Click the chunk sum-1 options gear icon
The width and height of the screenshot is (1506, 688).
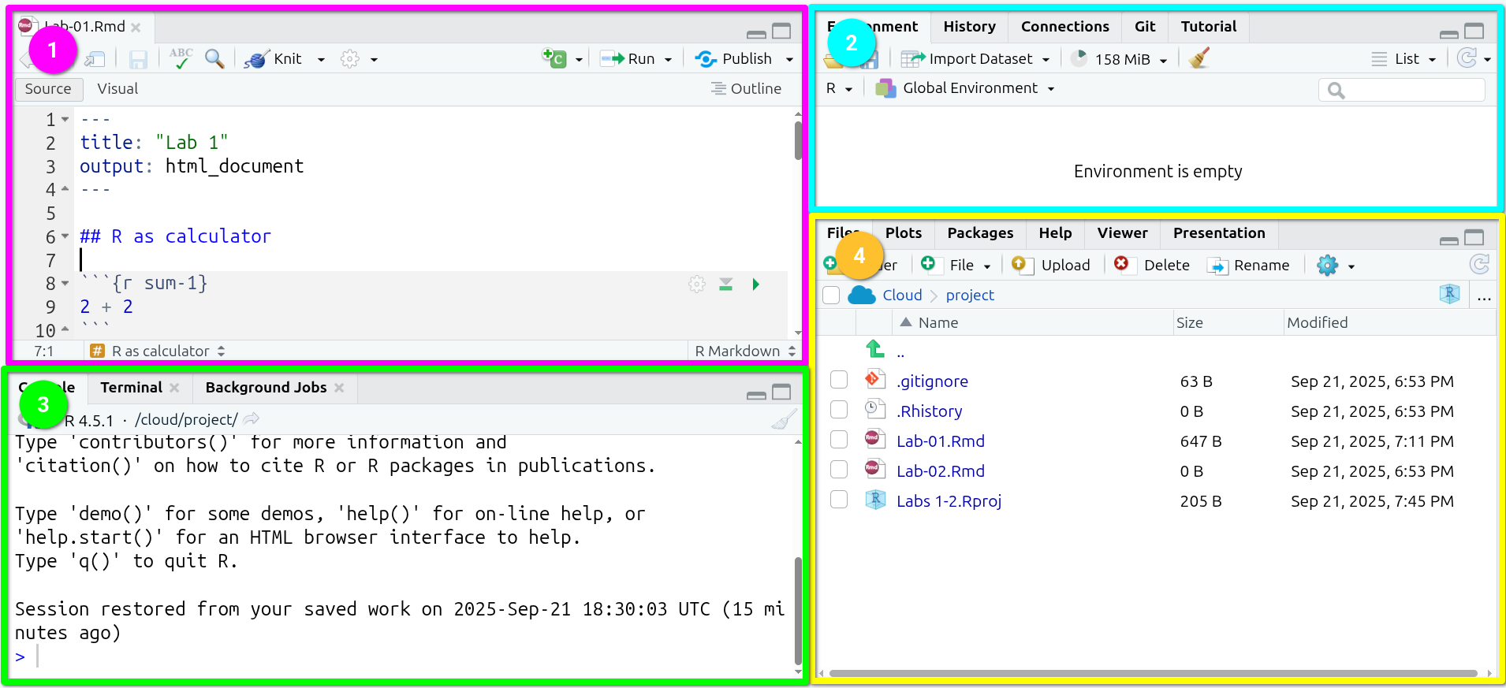click(x=696, y=284)
